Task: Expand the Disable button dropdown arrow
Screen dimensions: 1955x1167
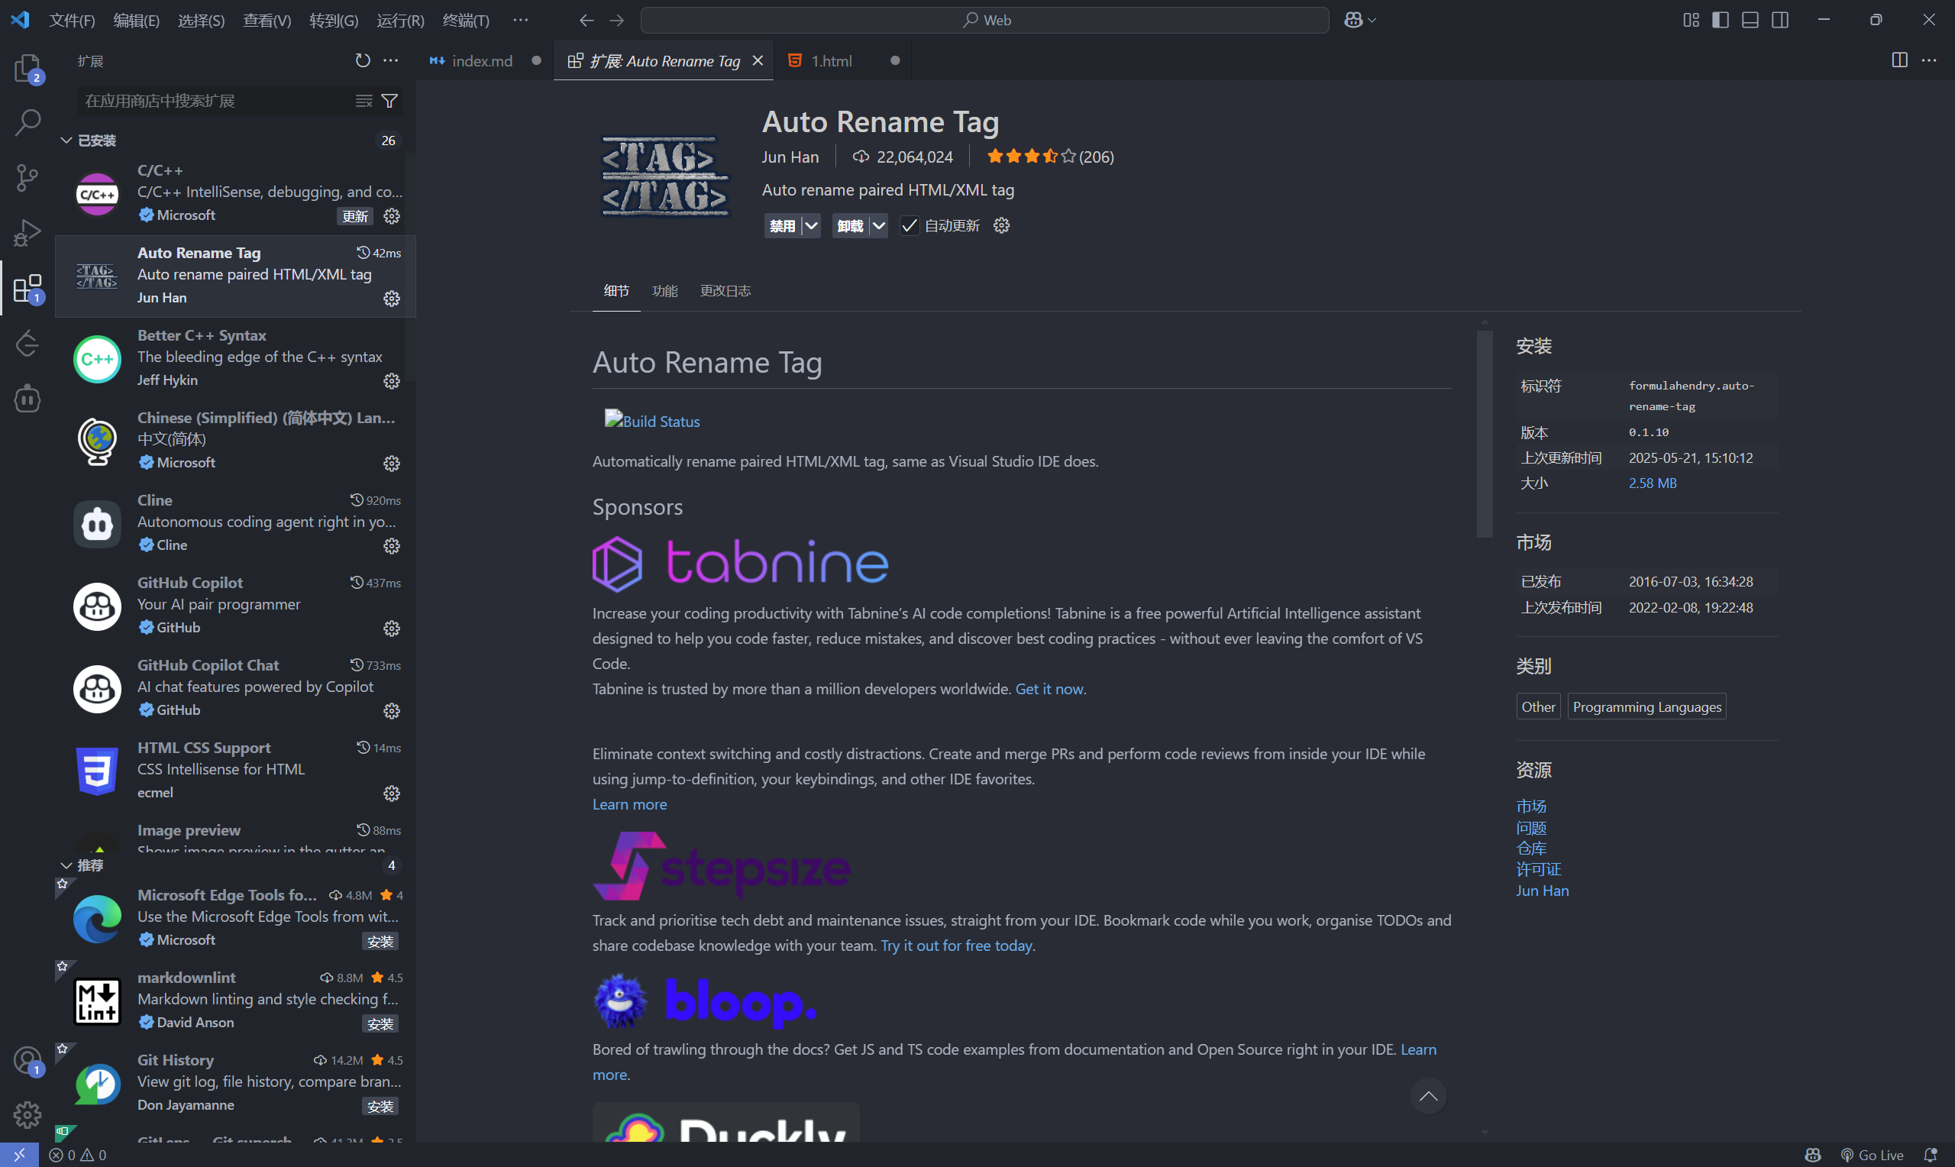Action: (811, 226)
